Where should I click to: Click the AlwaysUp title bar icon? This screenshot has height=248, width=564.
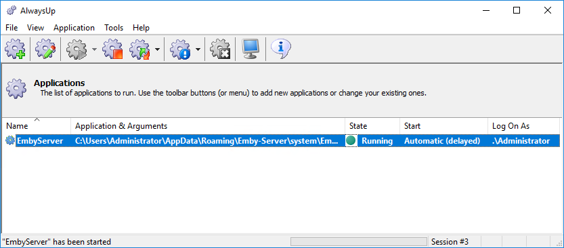pos(11,10)
